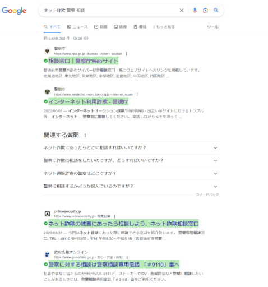268x287 pixels.
Task: Click the Google logo
Action: (14, 11)
